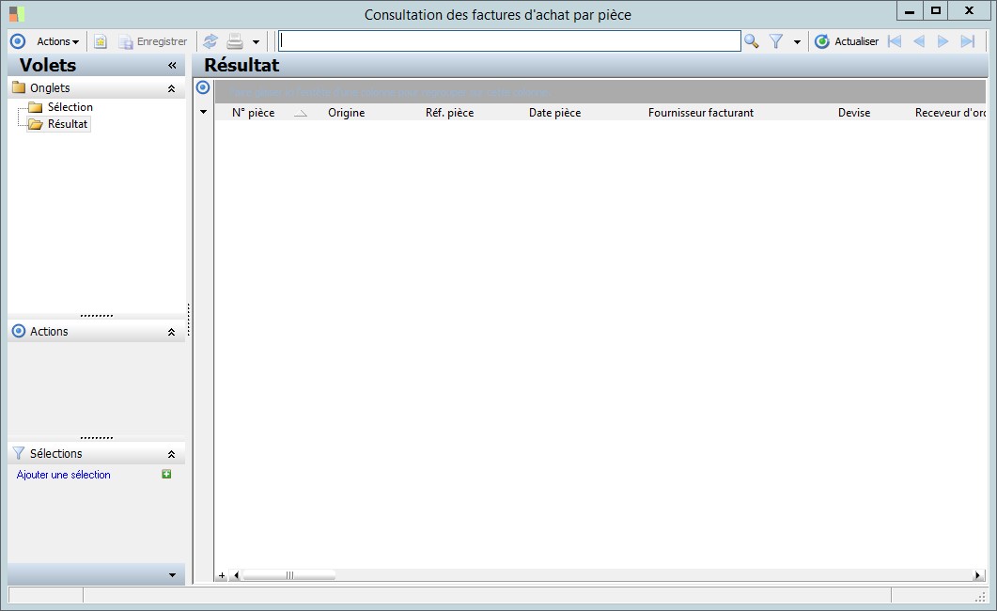997x611 pixels.
Task: Click the Ajouter une sélection link
Action: point(64,475)
